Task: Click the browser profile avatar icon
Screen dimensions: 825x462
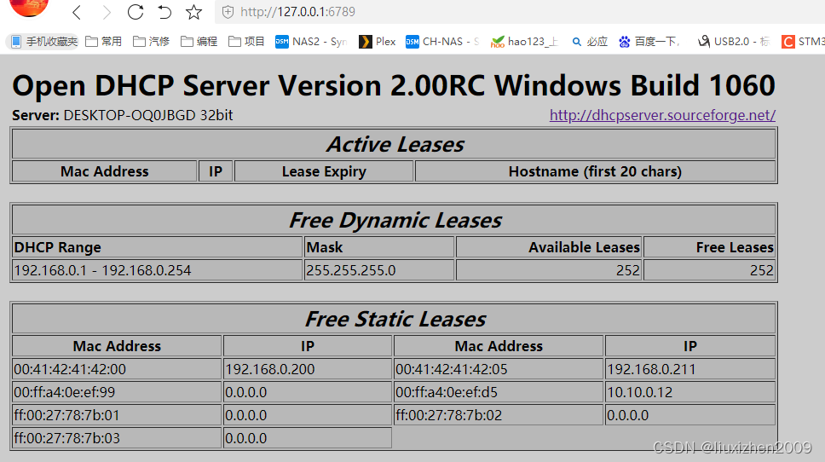Action: [29, 8]
